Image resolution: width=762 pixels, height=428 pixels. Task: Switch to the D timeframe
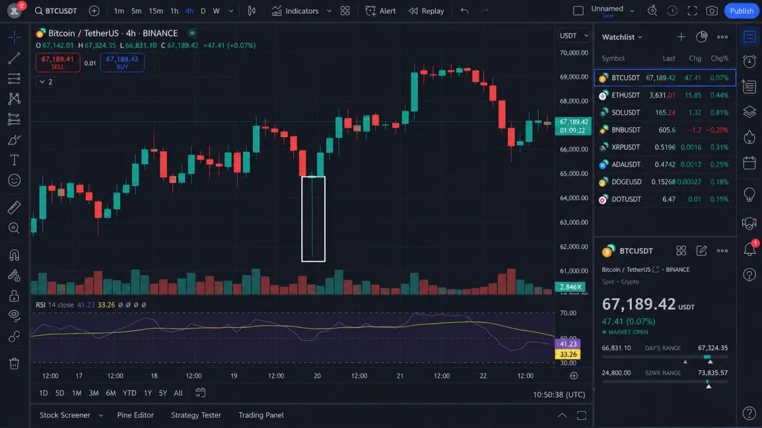click(203, 11)
